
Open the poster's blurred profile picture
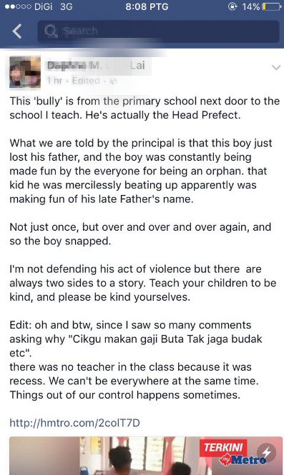click(x=25, y=72)
